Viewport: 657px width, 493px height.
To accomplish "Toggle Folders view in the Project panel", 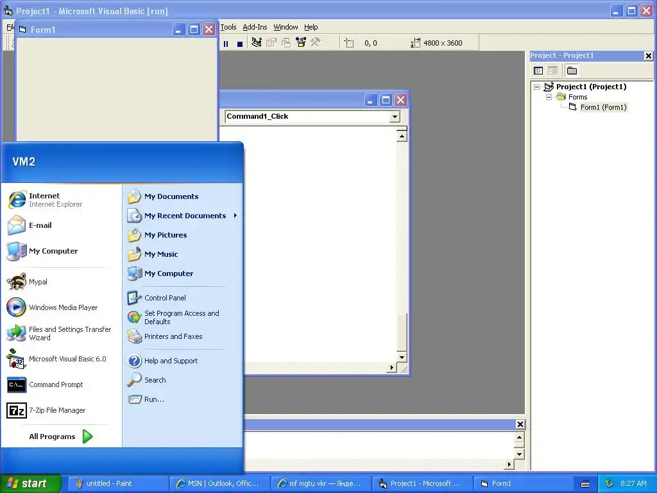I will pos(572,71).
